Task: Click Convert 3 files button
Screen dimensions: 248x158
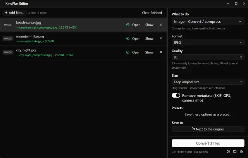Action: click(208, 143)
